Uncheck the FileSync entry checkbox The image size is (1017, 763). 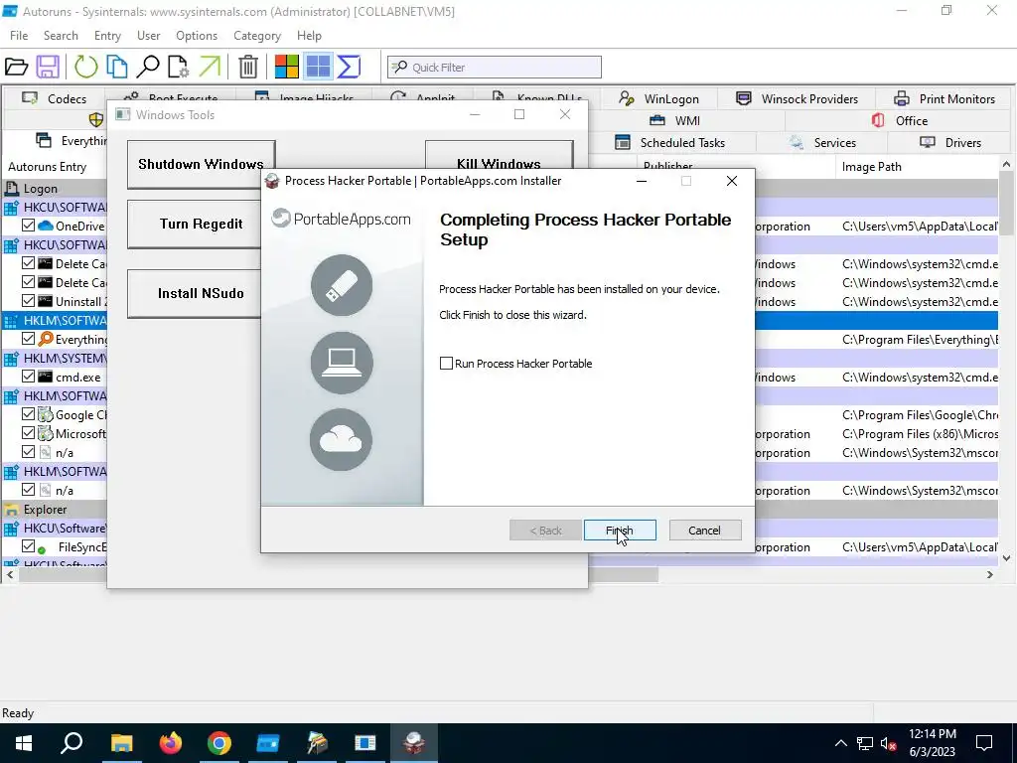pos(28,546)
